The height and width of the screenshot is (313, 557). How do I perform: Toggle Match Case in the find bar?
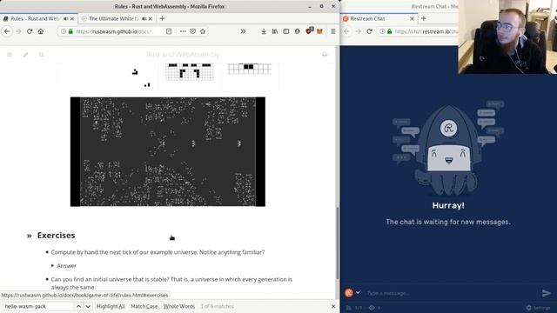click(x=144, y=306)
